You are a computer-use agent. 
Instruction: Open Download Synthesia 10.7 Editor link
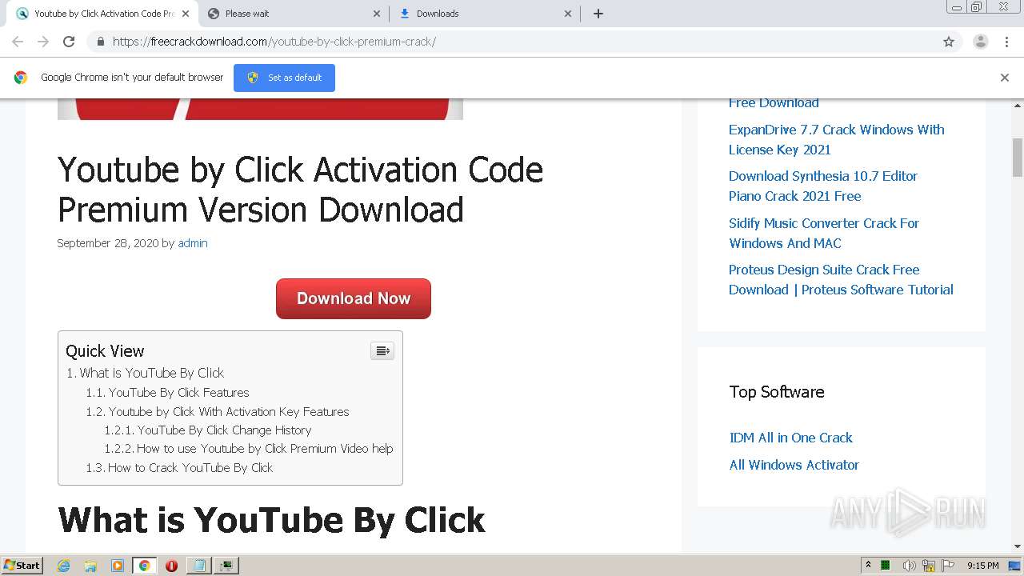822,186
